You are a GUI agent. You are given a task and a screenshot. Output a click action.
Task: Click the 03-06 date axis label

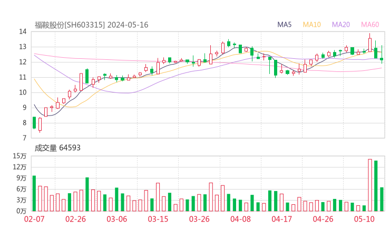117,219
